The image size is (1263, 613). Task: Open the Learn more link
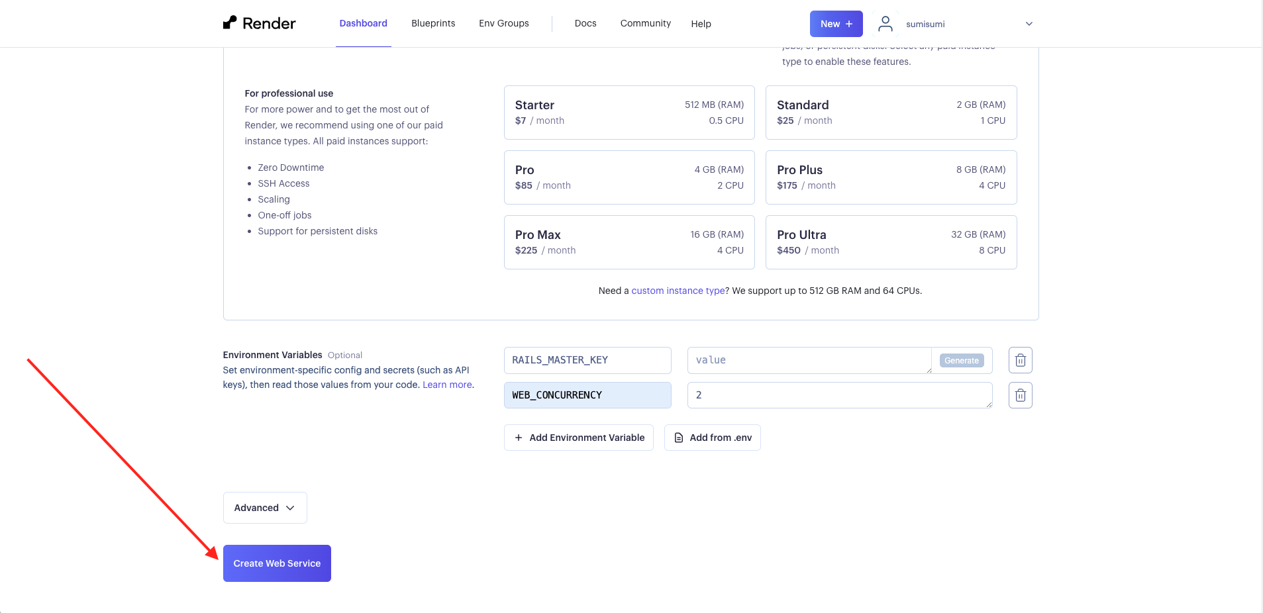[x=447, y=385]
